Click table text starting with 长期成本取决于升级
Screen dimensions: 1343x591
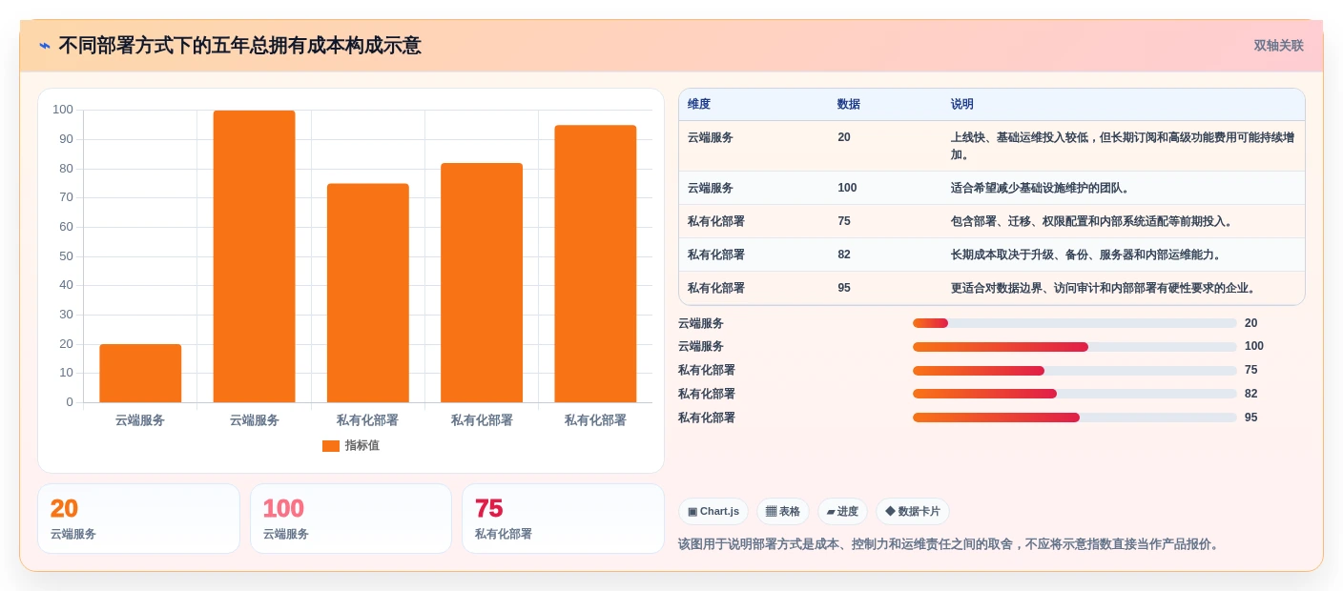(1088, 255)
